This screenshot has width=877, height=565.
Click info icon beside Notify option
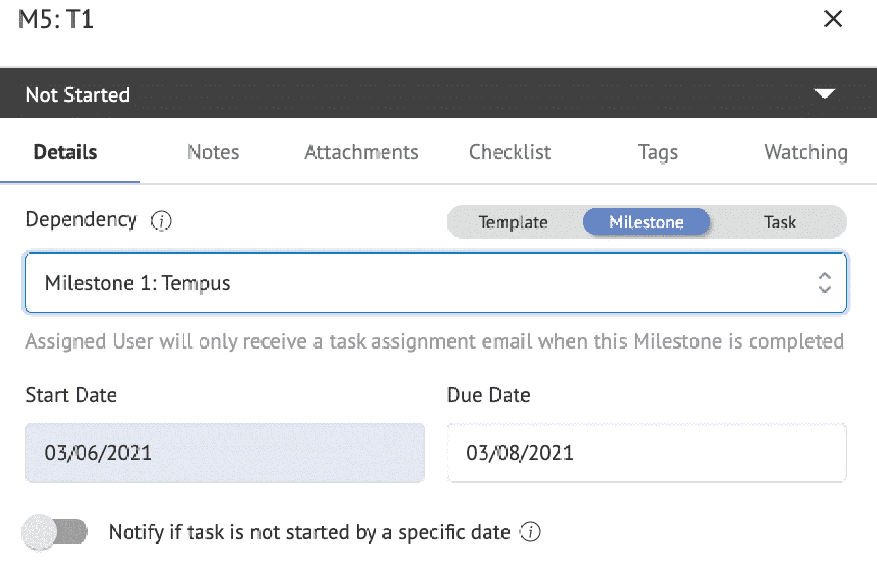tap(530, 532)
